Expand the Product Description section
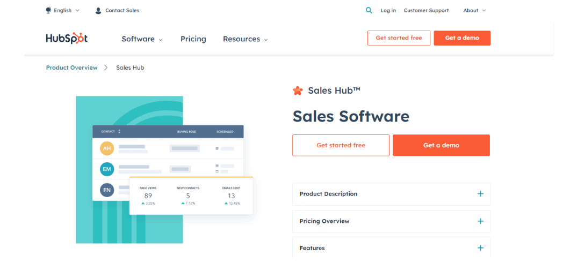This screenshot has width=563, height=271. tap(391, 194)
